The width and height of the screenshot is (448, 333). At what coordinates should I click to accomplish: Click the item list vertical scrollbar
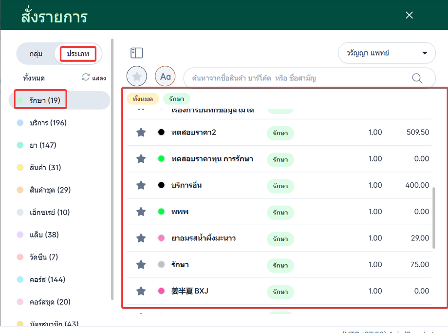(434, 218)
